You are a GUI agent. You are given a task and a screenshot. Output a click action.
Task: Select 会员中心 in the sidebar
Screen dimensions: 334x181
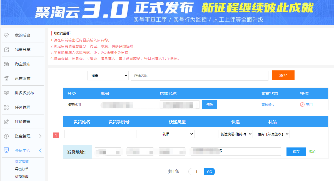(23, 151)
